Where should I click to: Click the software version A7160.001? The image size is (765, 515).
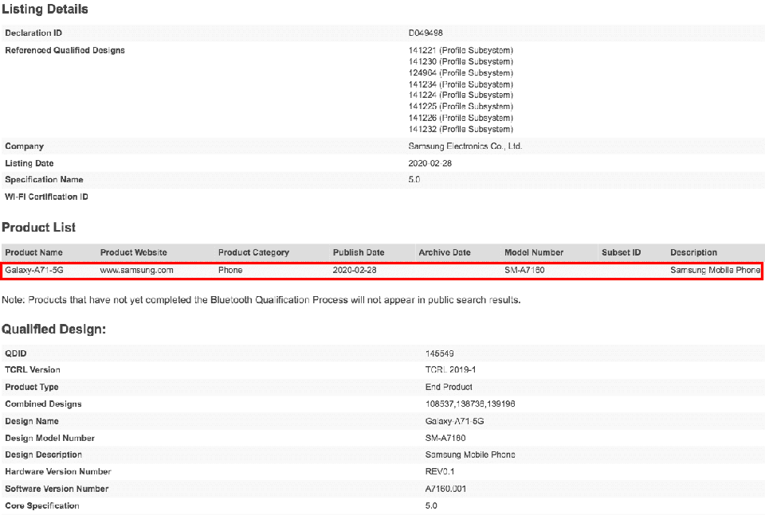[x=446, y=489]
